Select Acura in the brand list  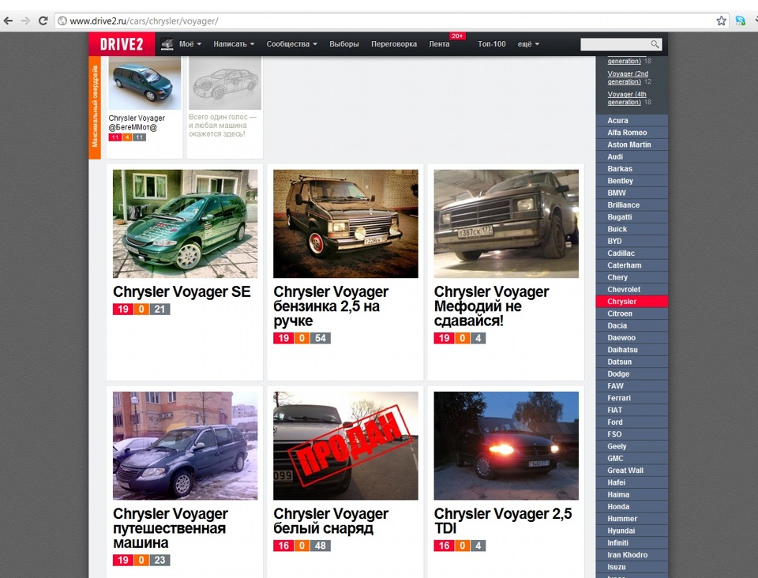point(632,120)
